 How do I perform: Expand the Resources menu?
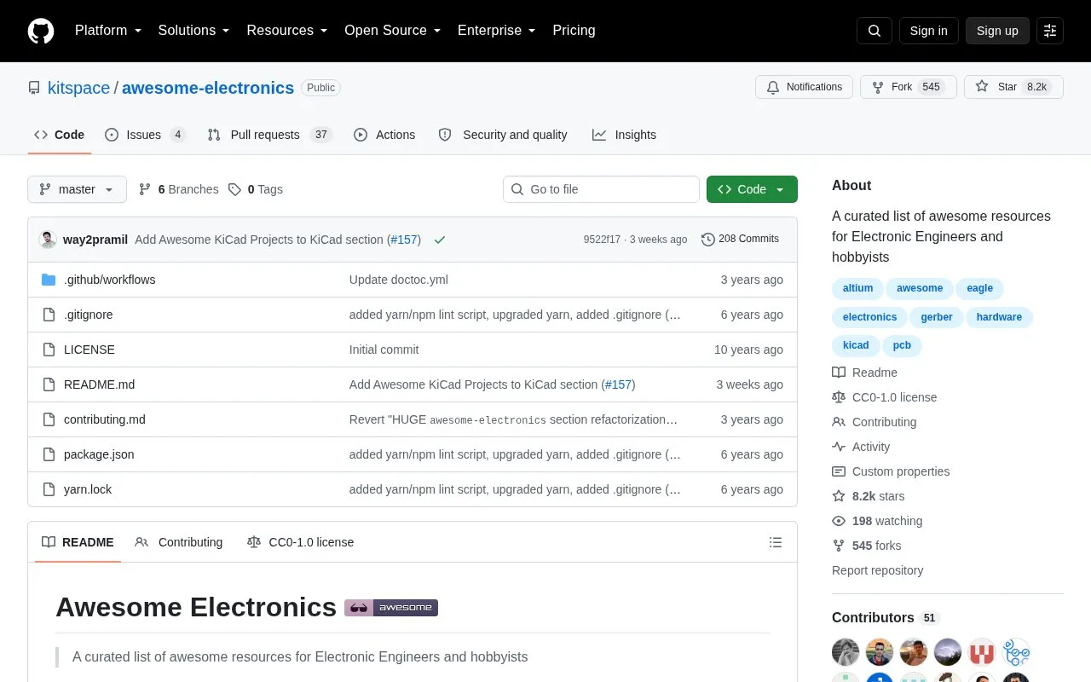tap(287, 31)
